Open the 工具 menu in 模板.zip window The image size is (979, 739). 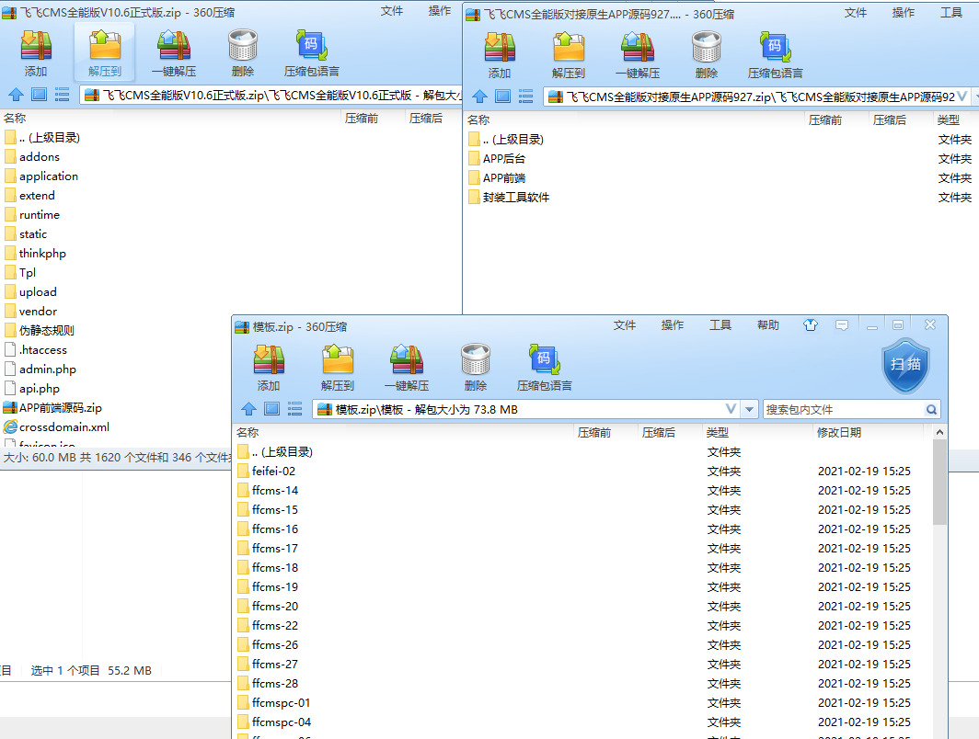720,325
